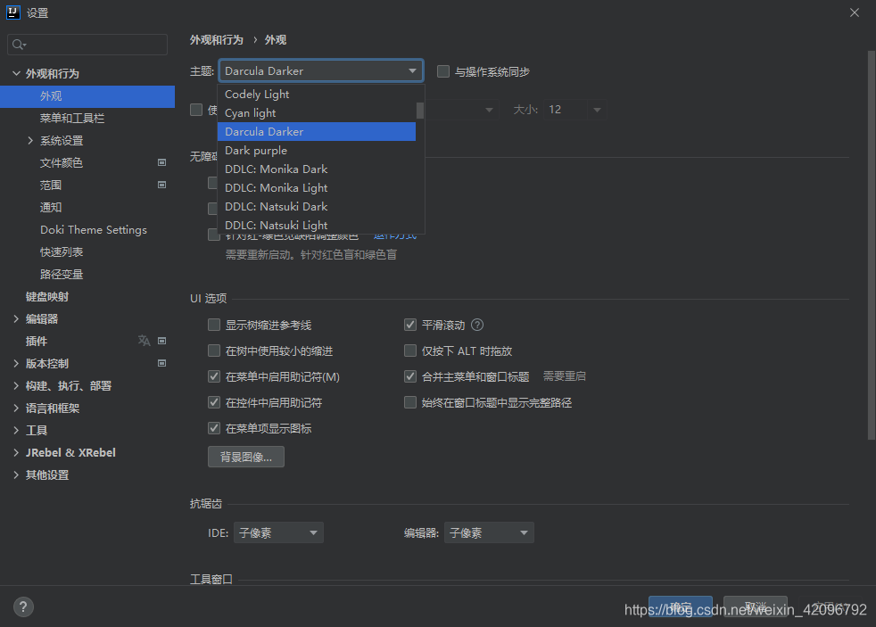Image resolution: width=876 pixels, height=627 pixels.
Task: Click the 确定 button at the bottom
Action: (681, 605)
